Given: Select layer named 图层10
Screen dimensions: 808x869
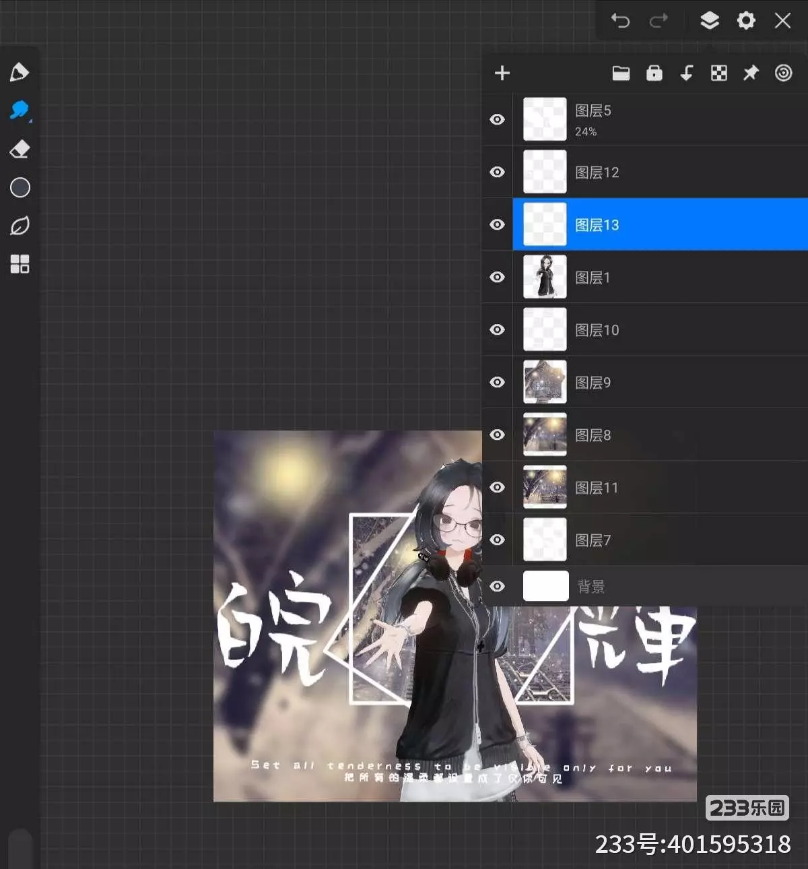Looking at the screenshot, I should (x=661, y=329).
